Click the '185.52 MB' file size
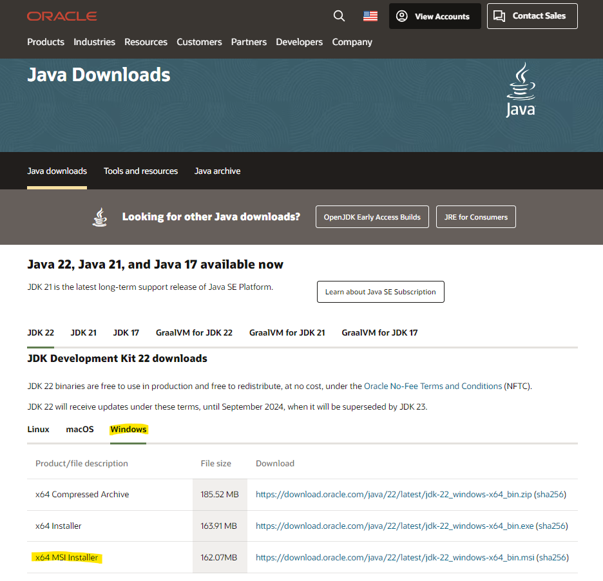603x581 pixels. pos(220,495)
